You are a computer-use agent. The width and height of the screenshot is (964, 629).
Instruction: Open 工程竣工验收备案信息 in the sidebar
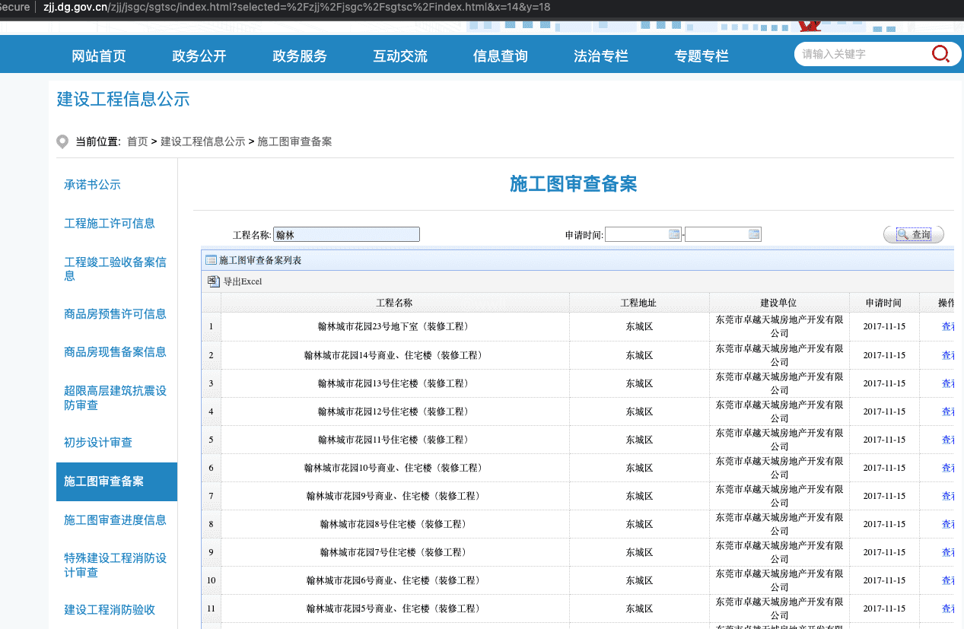pos(115,268)
